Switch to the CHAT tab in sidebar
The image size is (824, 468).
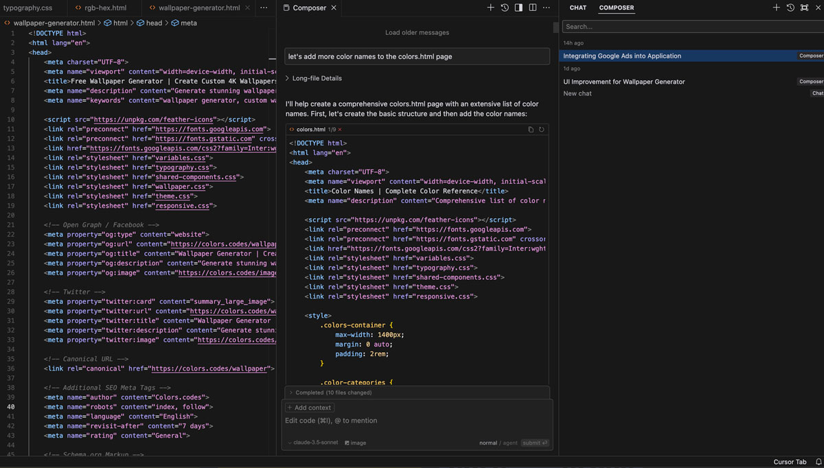point(578,8)
